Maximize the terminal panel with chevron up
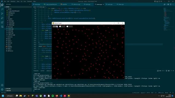175x98 pixels. point(171,71)
